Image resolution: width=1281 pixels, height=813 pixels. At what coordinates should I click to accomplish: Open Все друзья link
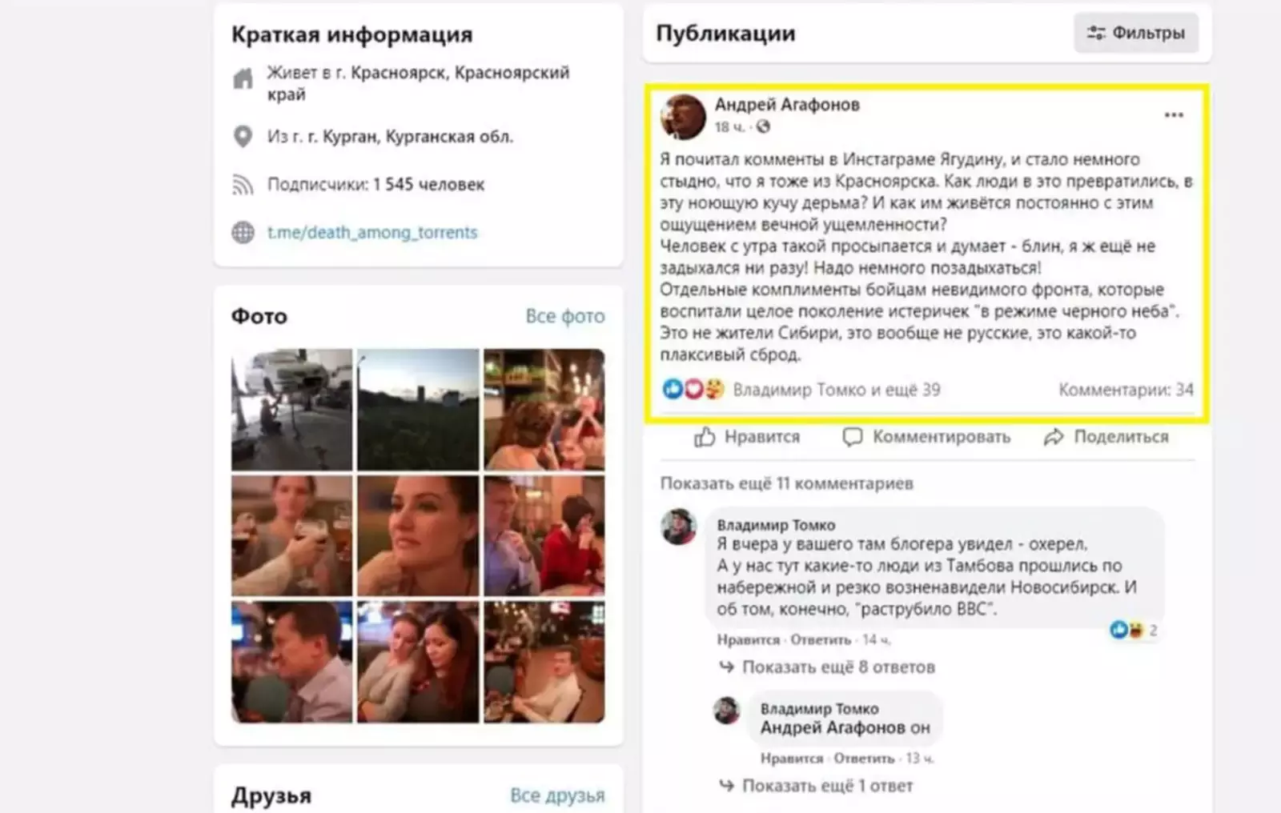coord(557,795)
